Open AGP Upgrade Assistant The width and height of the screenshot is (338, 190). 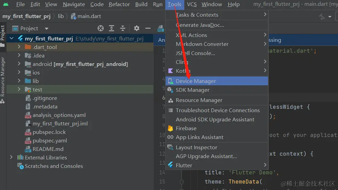point(217,156)
